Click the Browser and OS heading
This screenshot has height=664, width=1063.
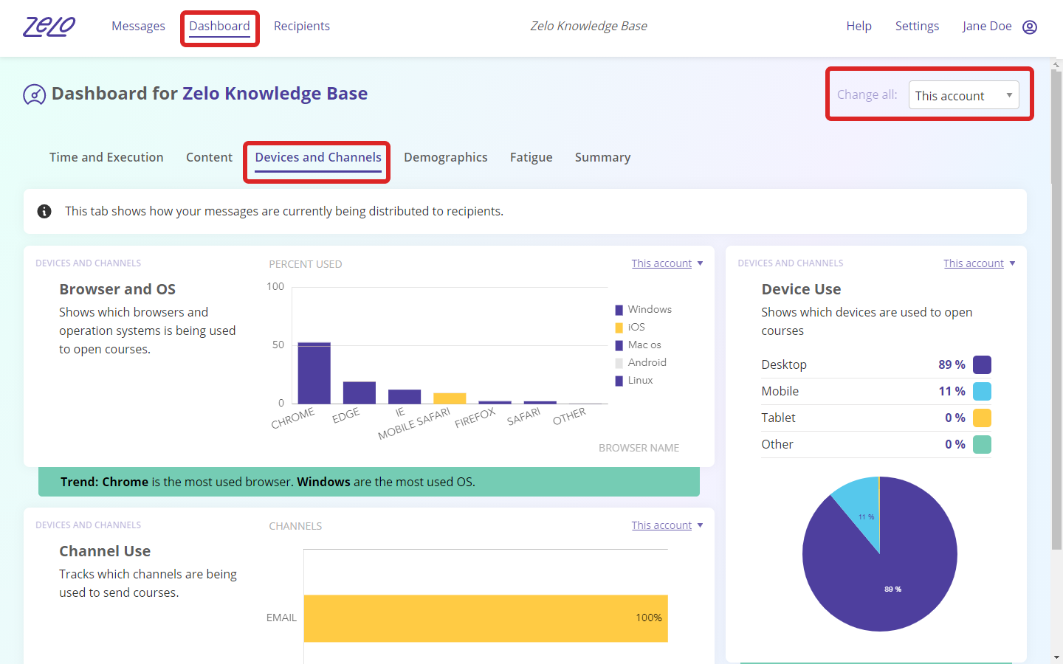pyautogui.click(x=117, y=289)
